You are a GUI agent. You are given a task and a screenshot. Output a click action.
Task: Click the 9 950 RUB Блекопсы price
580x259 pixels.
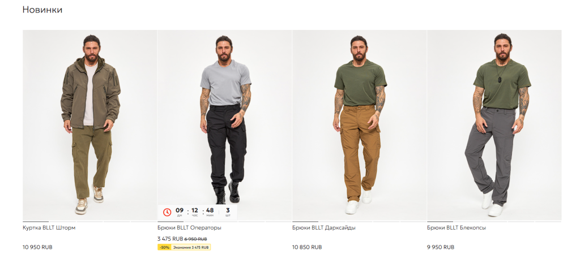441,247
